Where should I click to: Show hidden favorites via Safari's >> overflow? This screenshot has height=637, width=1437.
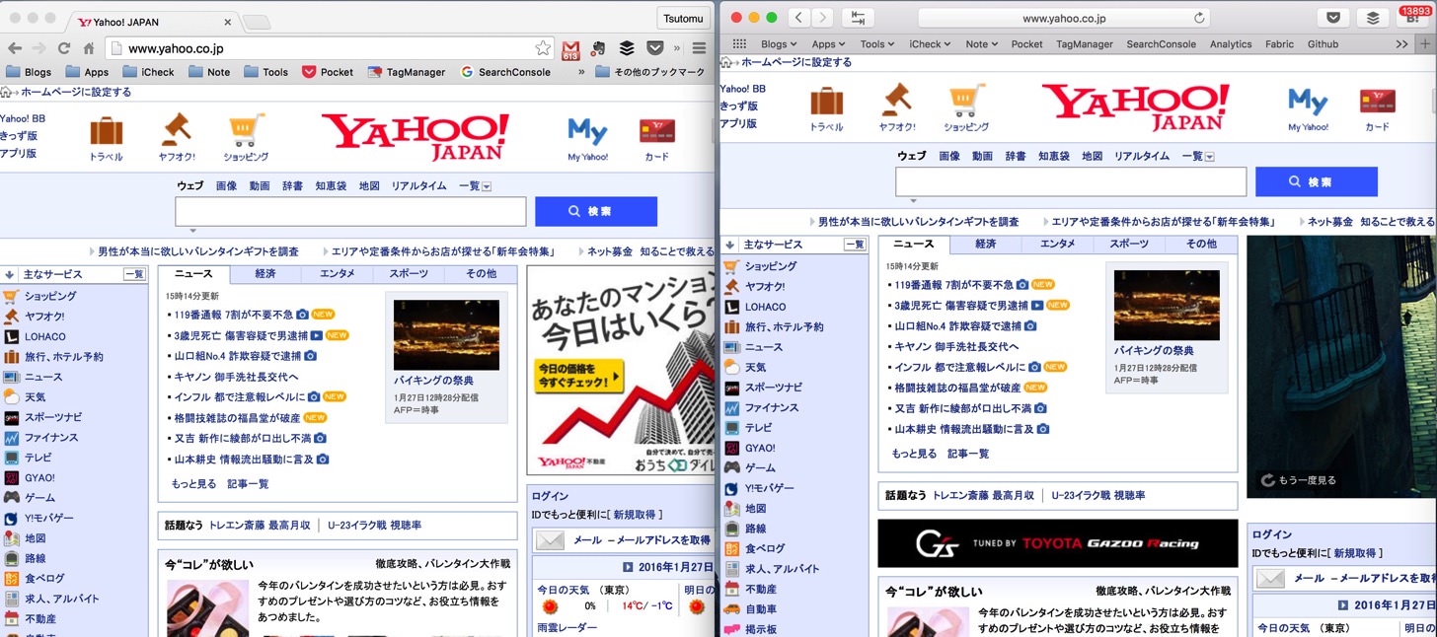1401,44
